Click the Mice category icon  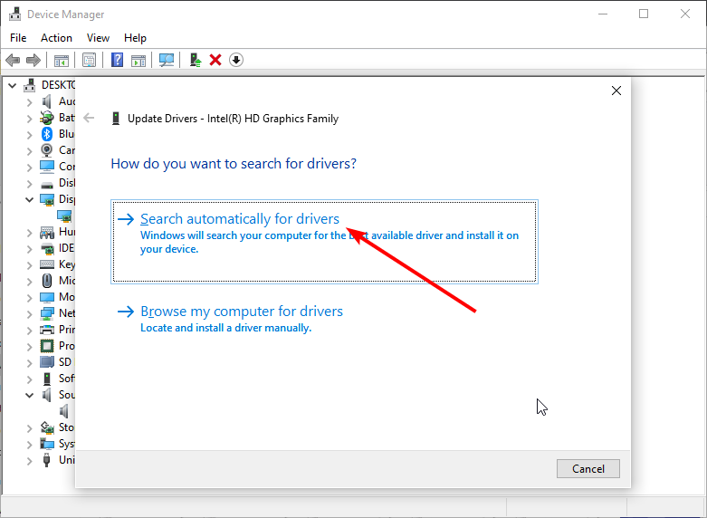47,281
